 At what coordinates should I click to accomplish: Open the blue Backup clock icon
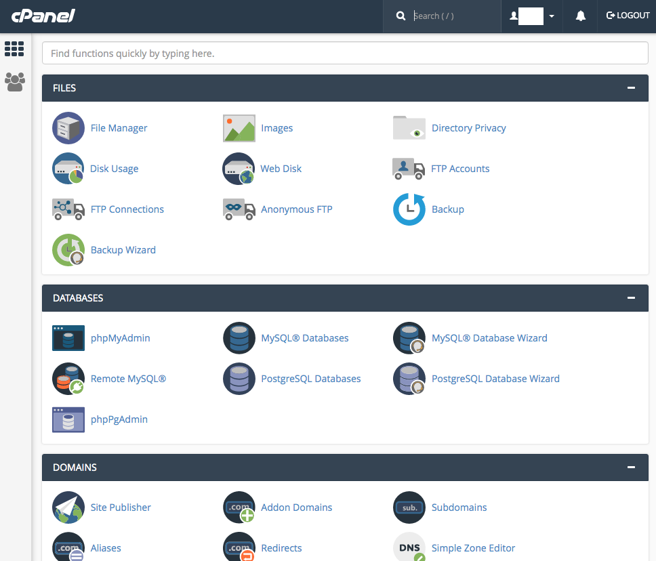pyautogui.click(x=409, y=209)
